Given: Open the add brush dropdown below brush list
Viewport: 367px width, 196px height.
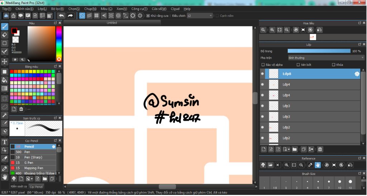Looking at the screenshot, I should coord(29,179).
